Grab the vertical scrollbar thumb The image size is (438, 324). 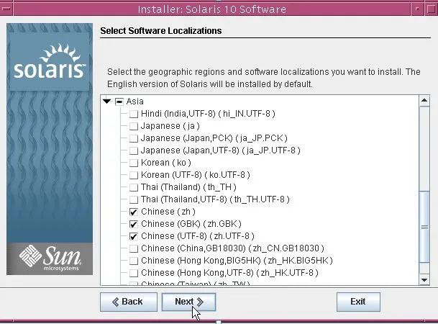[x=424, y=227]
